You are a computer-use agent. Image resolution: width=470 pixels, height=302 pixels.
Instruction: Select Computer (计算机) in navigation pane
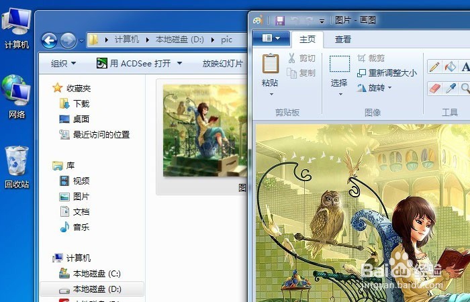pos(72,258)
